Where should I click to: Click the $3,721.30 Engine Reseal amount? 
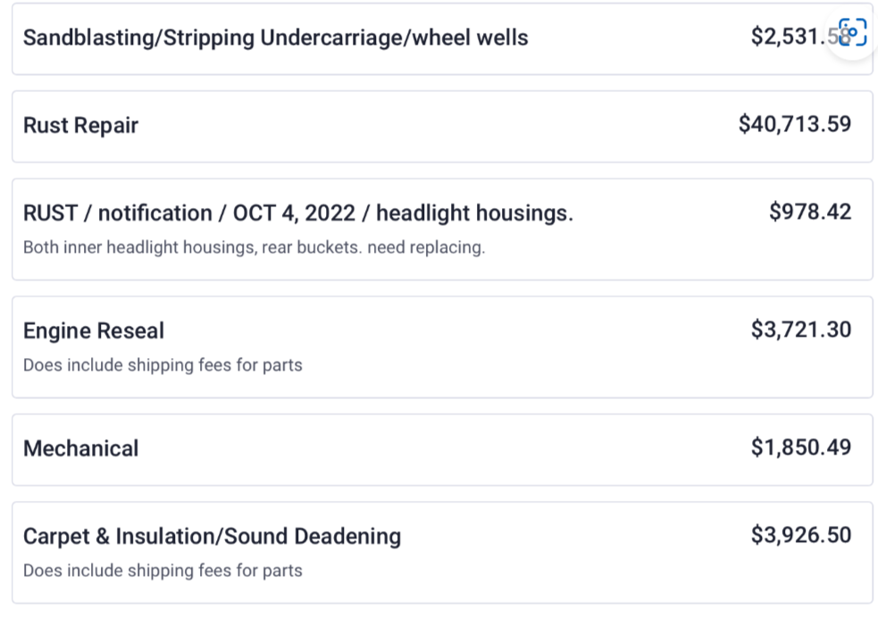[801, 329]
